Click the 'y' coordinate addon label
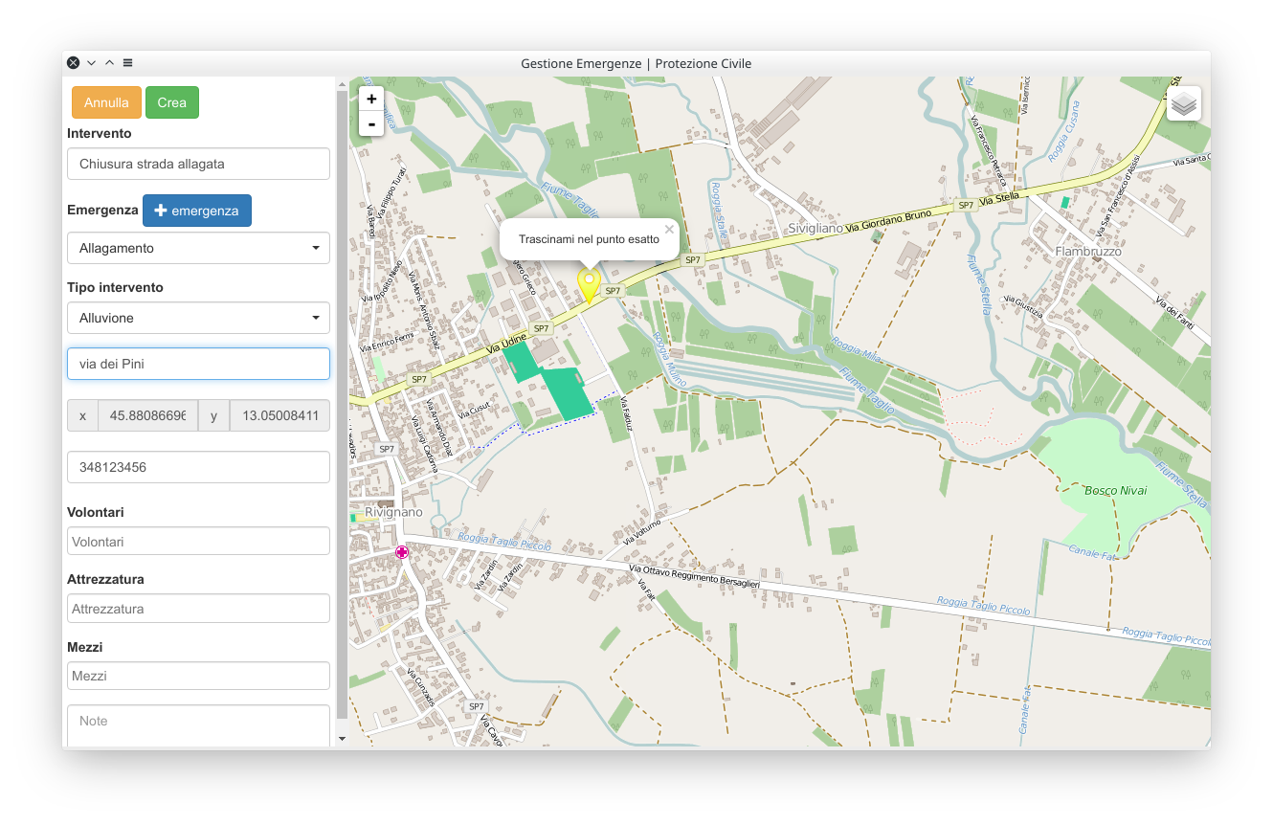 [214, 415]
